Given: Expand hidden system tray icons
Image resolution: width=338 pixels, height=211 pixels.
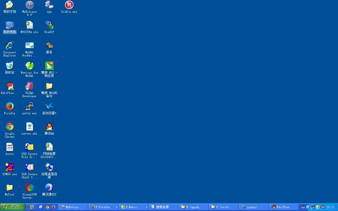Looking at the screenshot, I should (308, 207).
